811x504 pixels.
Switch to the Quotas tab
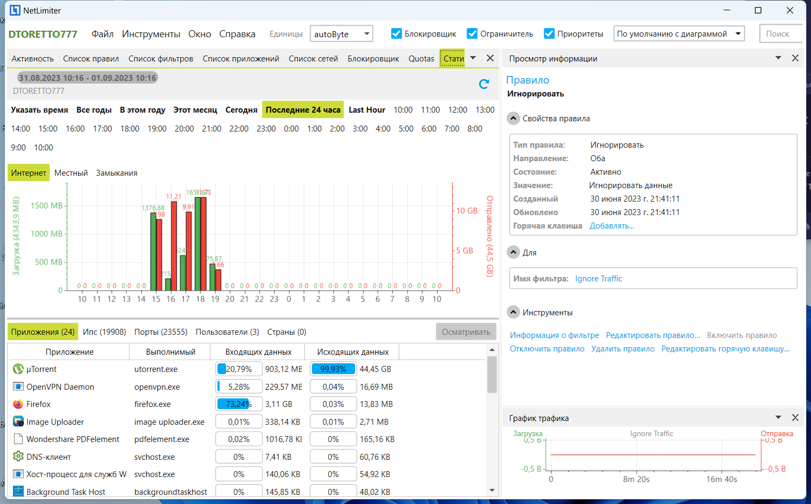pyautogui.click(x=421, y=58)
